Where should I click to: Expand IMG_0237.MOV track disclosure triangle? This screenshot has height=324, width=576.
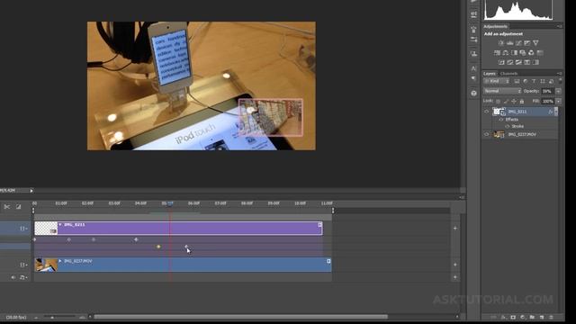[x=60, y=261]
